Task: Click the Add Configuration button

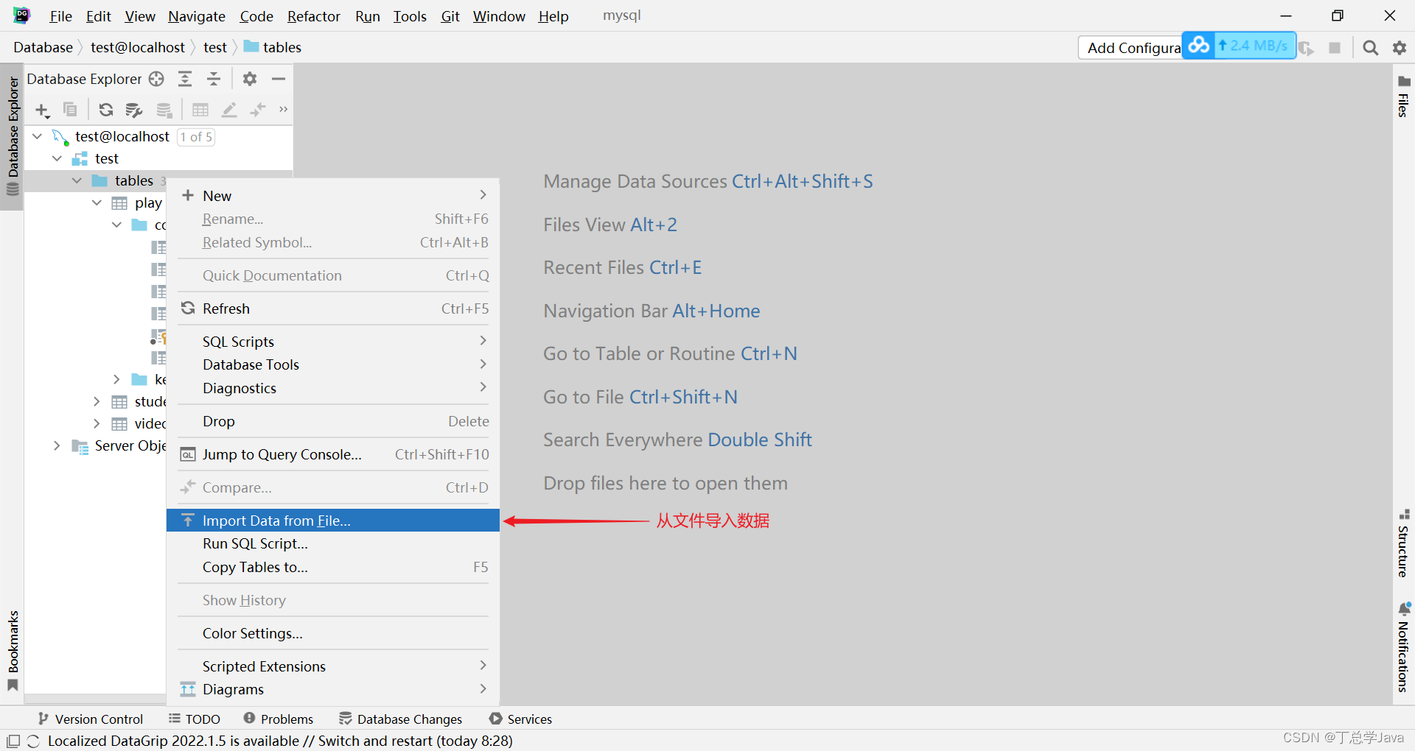Action: [1131, 48]
